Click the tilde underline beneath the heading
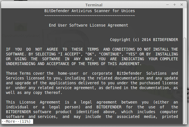The image size is (189, 127). (x=90, y=16)
